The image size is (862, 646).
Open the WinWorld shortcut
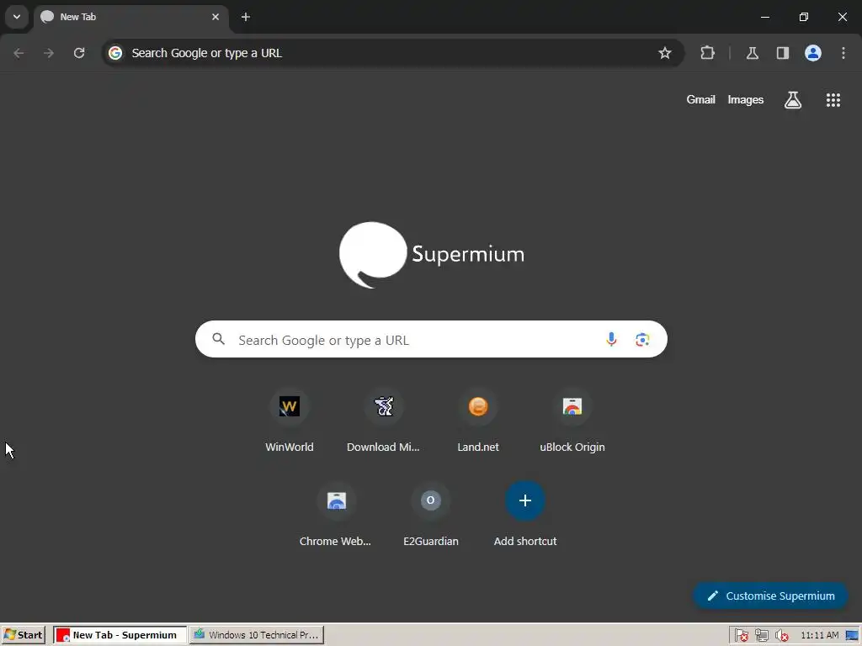coord(290,421)
